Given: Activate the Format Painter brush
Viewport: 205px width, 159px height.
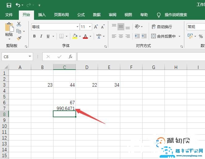Looking at the screenshot, I should [x=19, y=38].
